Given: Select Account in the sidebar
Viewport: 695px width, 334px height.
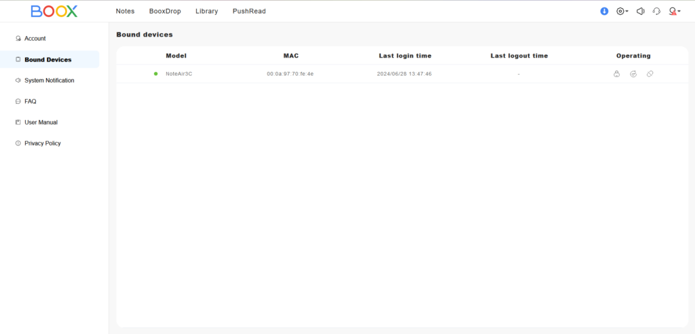Looking at the screenshot, I should coord(35,39).
